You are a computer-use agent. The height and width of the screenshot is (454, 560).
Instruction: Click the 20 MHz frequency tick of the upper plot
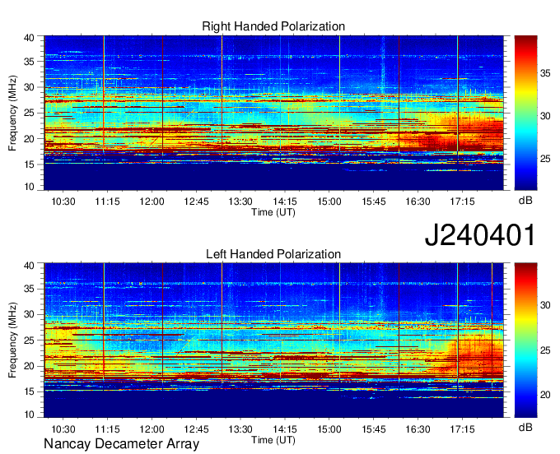tap(30, 139)
